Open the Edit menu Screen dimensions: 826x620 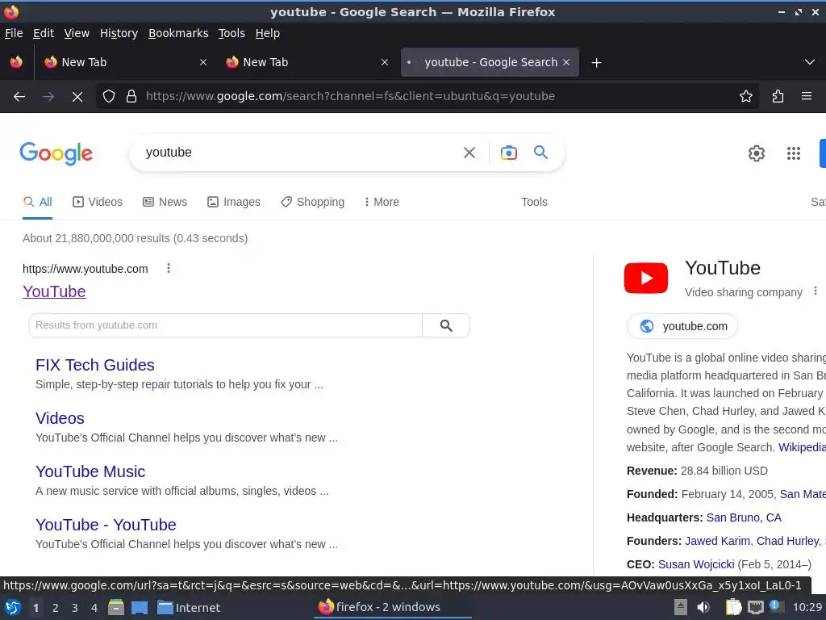tap(44, 33)
